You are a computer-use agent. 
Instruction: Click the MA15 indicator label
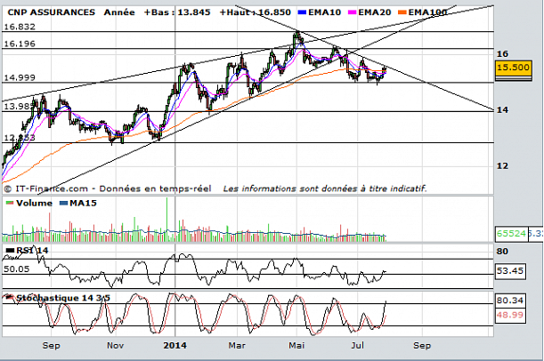(83, 203)
